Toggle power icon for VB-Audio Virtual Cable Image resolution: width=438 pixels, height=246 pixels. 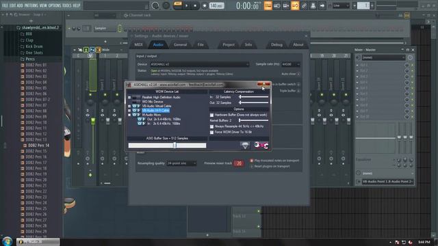pyautogui.click(x=134, y=107)
